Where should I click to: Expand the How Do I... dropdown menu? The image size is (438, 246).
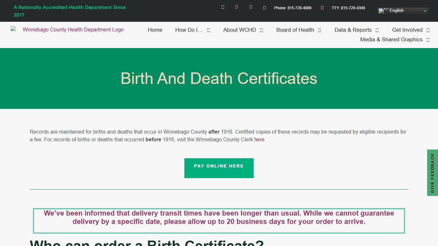208,30
